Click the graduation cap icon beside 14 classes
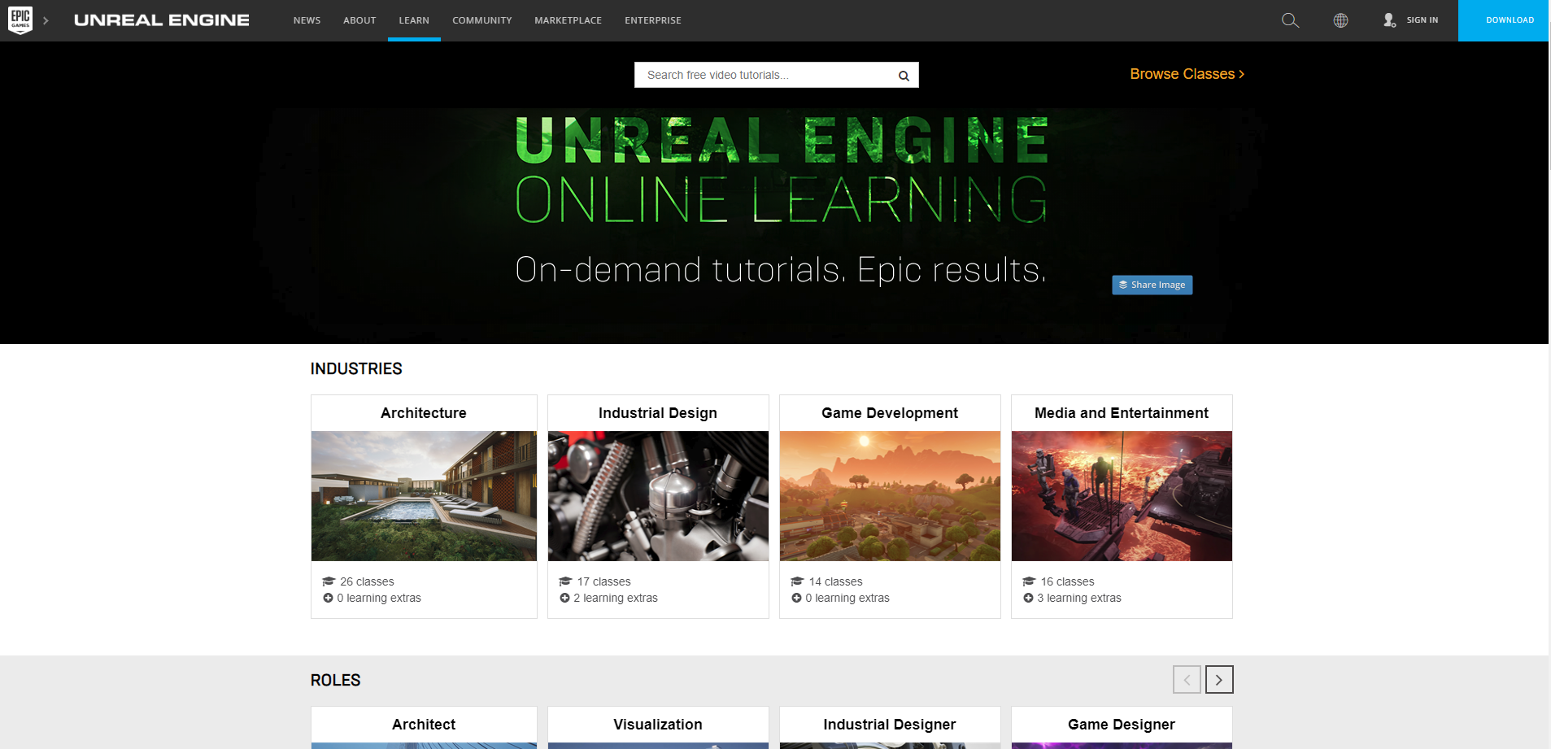The image size is (1551, 749). point(797,581)
